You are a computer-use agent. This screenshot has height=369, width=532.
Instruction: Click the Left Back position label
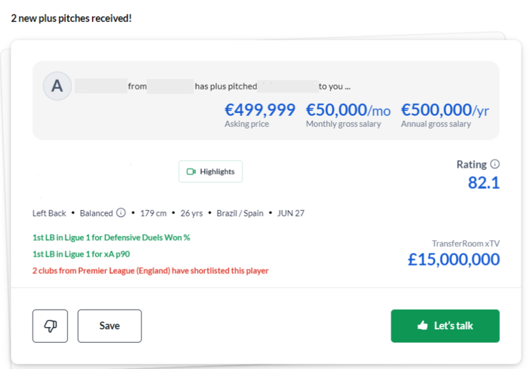click(49, 213)
